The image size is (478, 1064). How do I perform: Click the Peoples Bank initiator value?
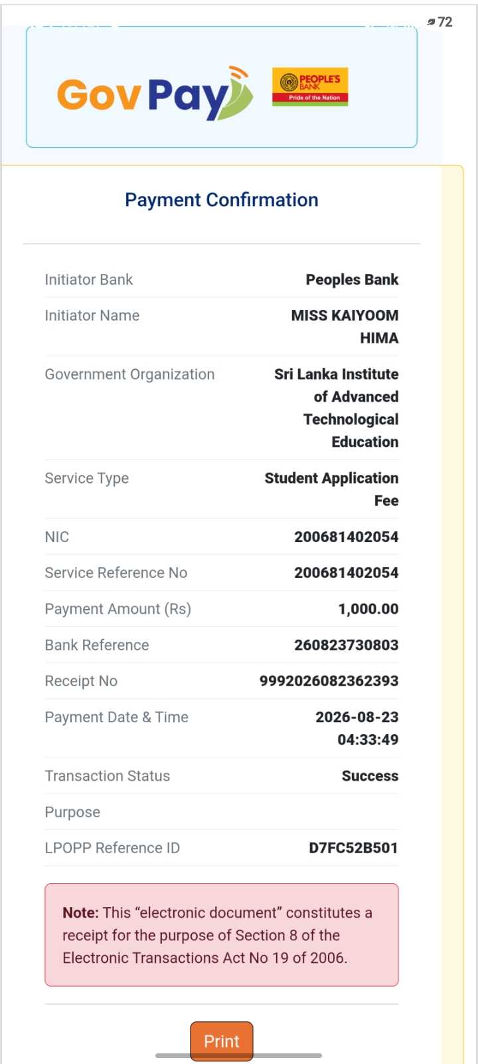352,280
